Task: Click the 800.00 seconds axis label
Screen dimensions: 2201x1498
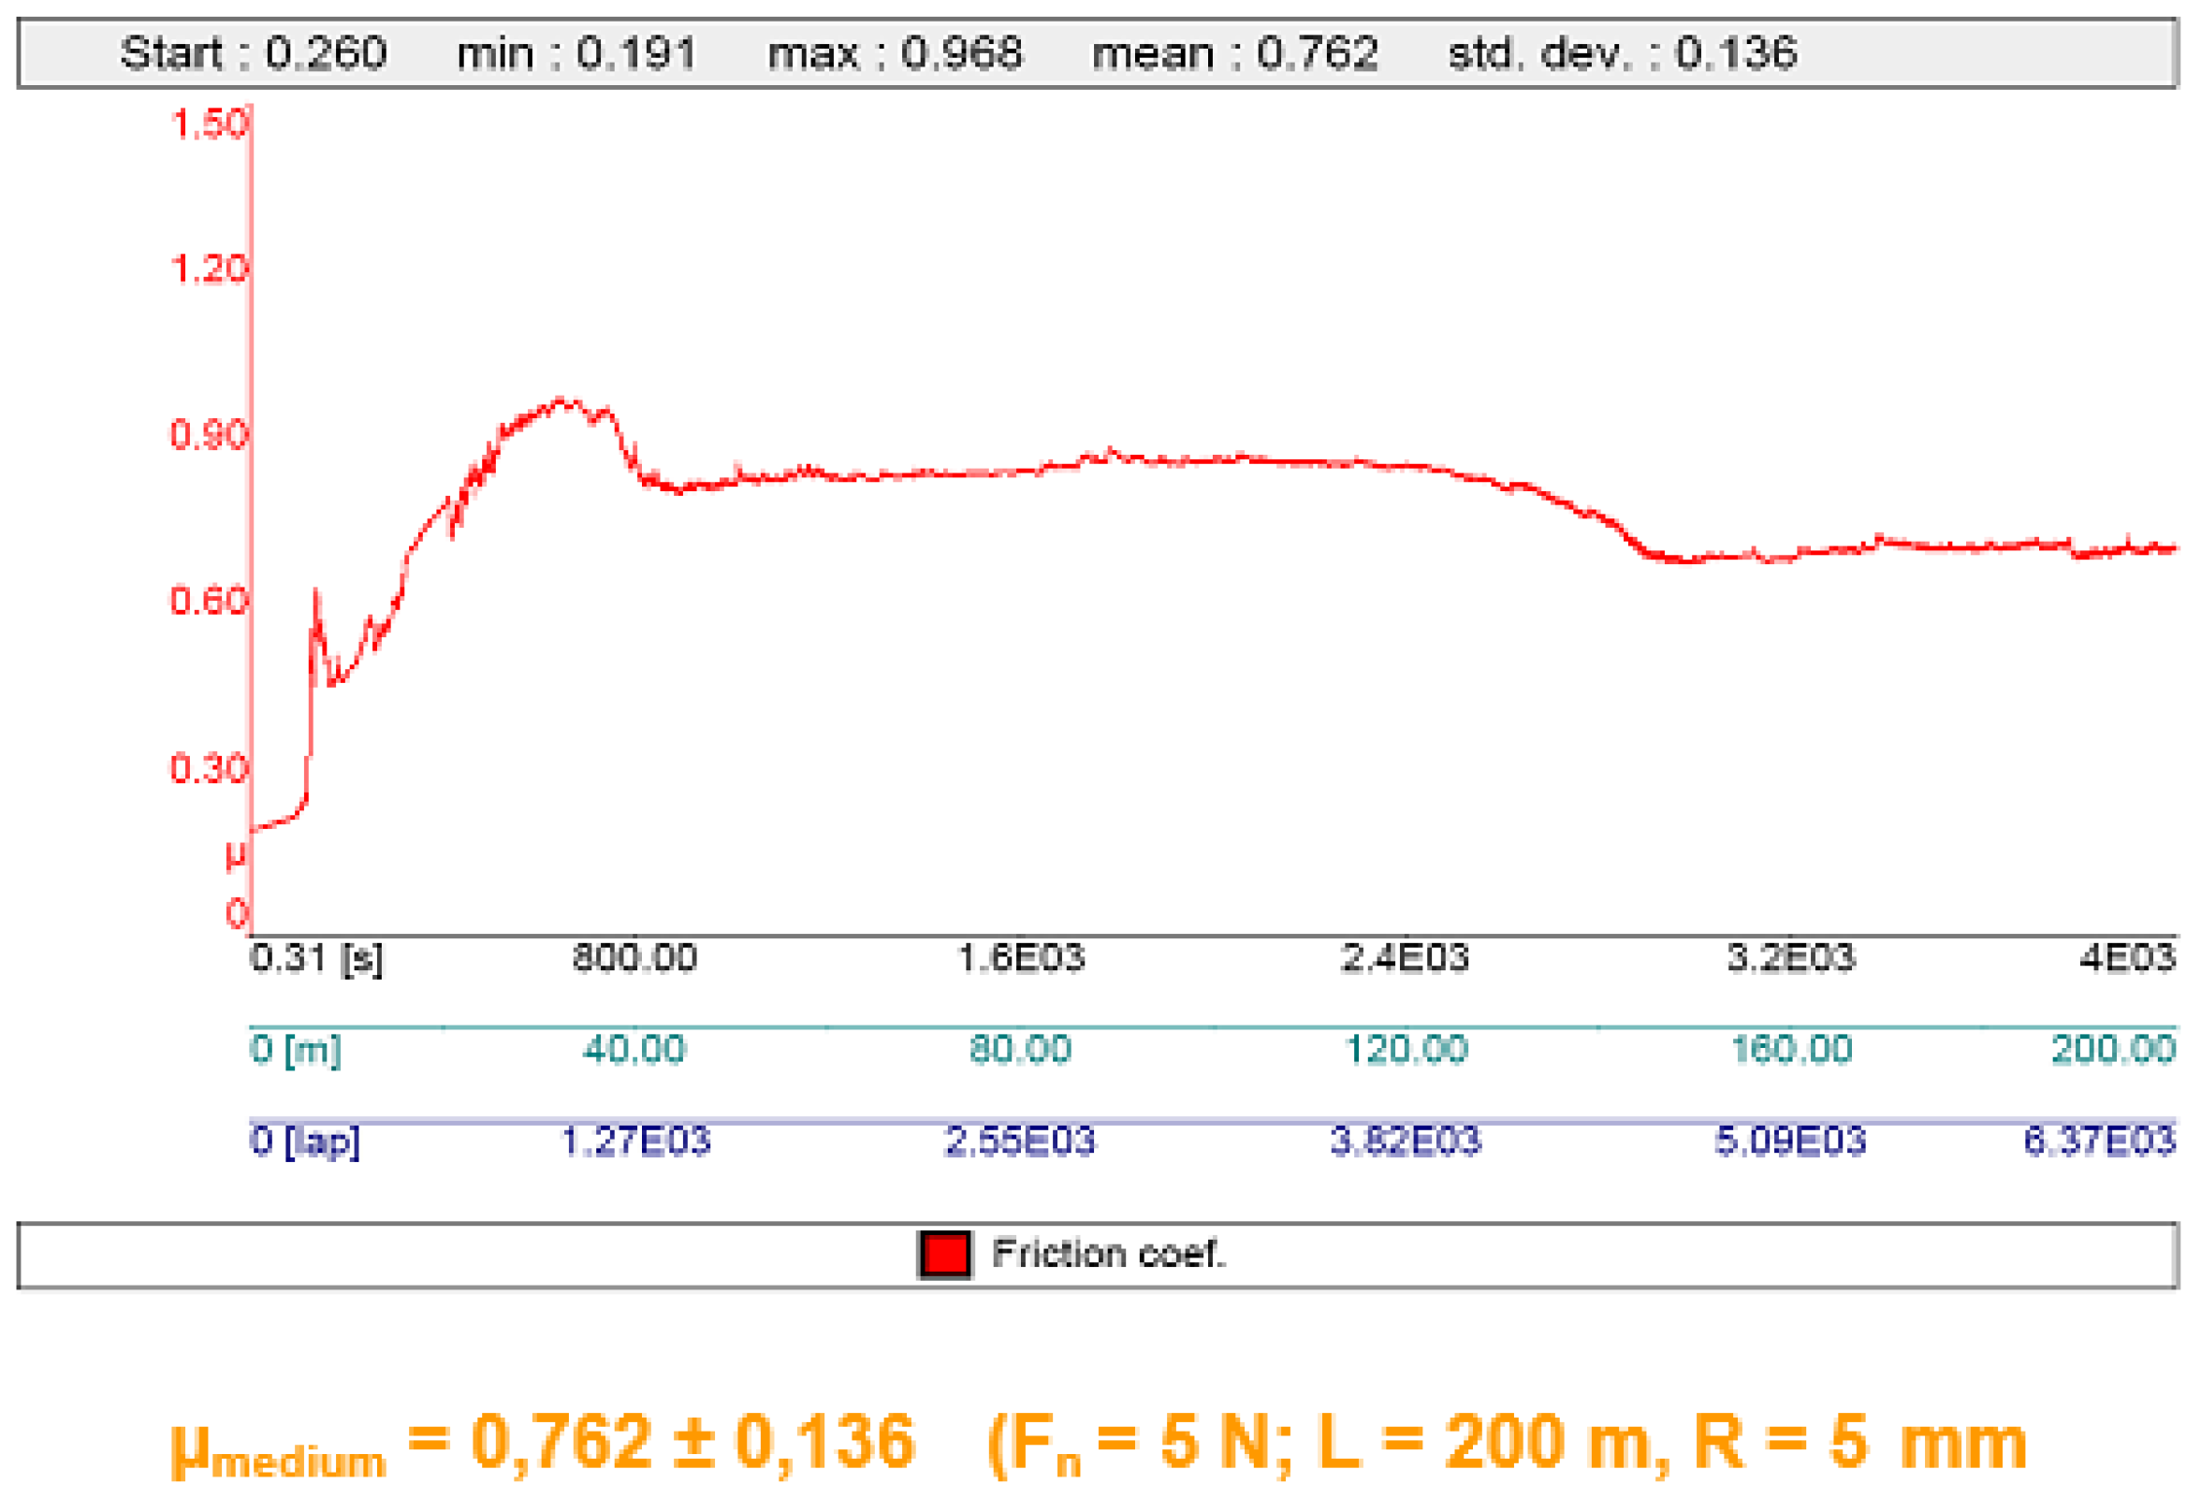Action: click(634, 958)
